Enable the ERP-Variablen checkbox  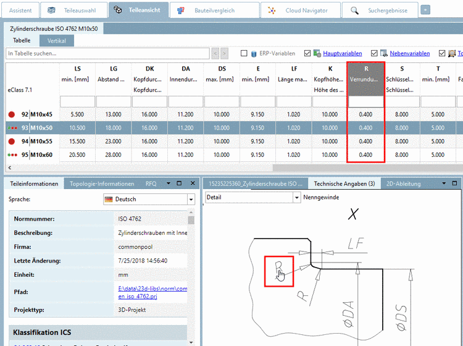click(244, 53)
